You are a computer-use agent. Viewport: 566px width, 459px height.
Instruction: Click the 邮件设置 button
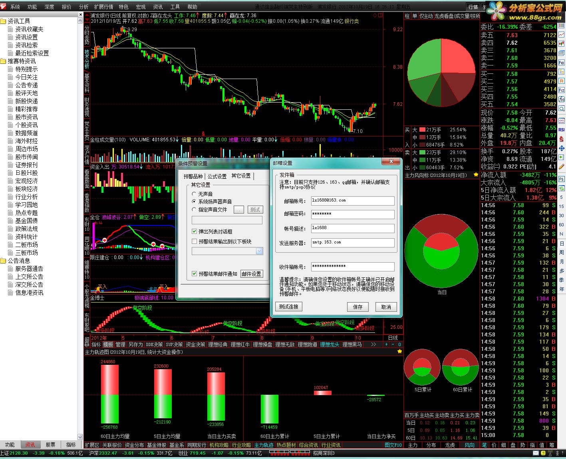point(252,274)
